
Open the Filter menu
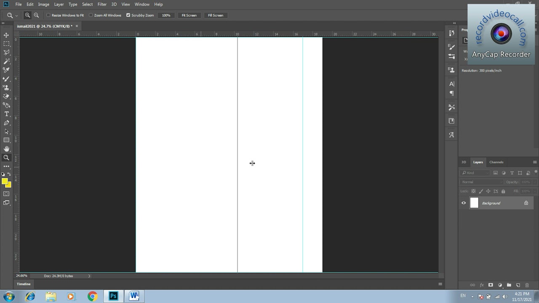point(102,4)
